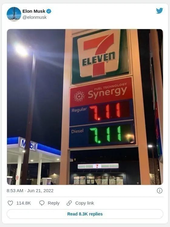170x227 pixels.
Task: Open the Elon Musk display name
Action: coord(34,11)
